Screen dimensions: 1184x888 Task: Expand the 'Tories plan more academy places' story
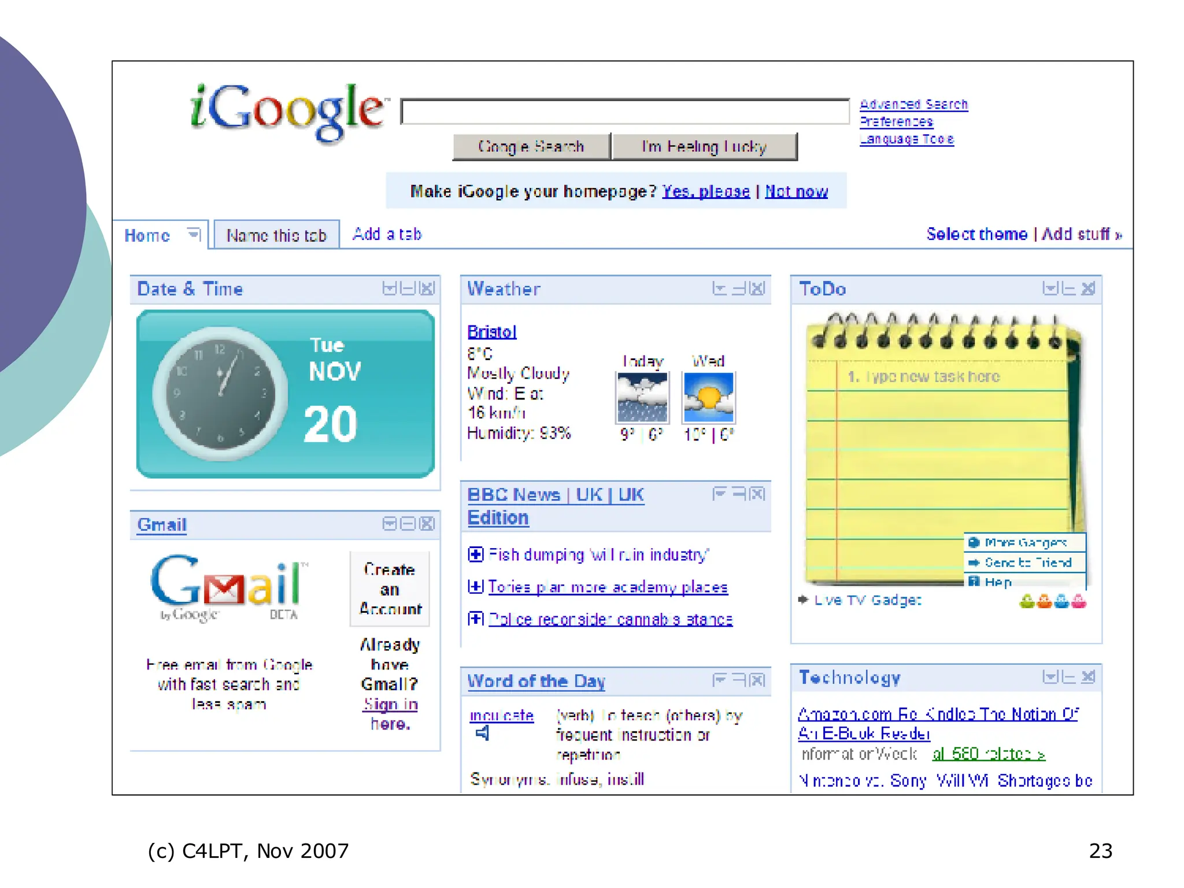(475, 587)
